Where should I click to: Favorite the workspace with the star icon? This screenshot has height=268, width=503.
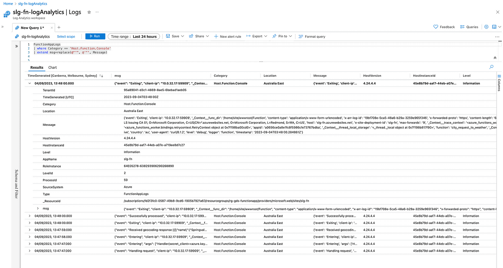pos(89,13)
